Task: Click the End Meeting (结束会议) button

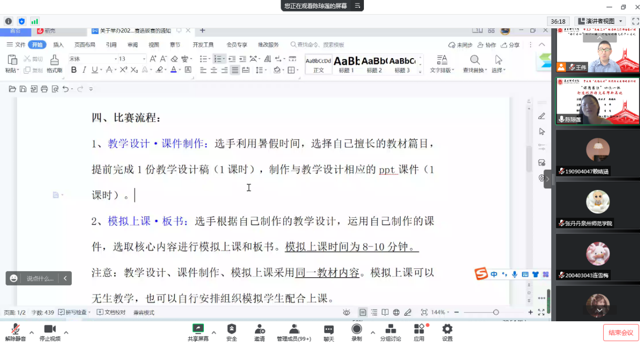Action: click(620, 332)
